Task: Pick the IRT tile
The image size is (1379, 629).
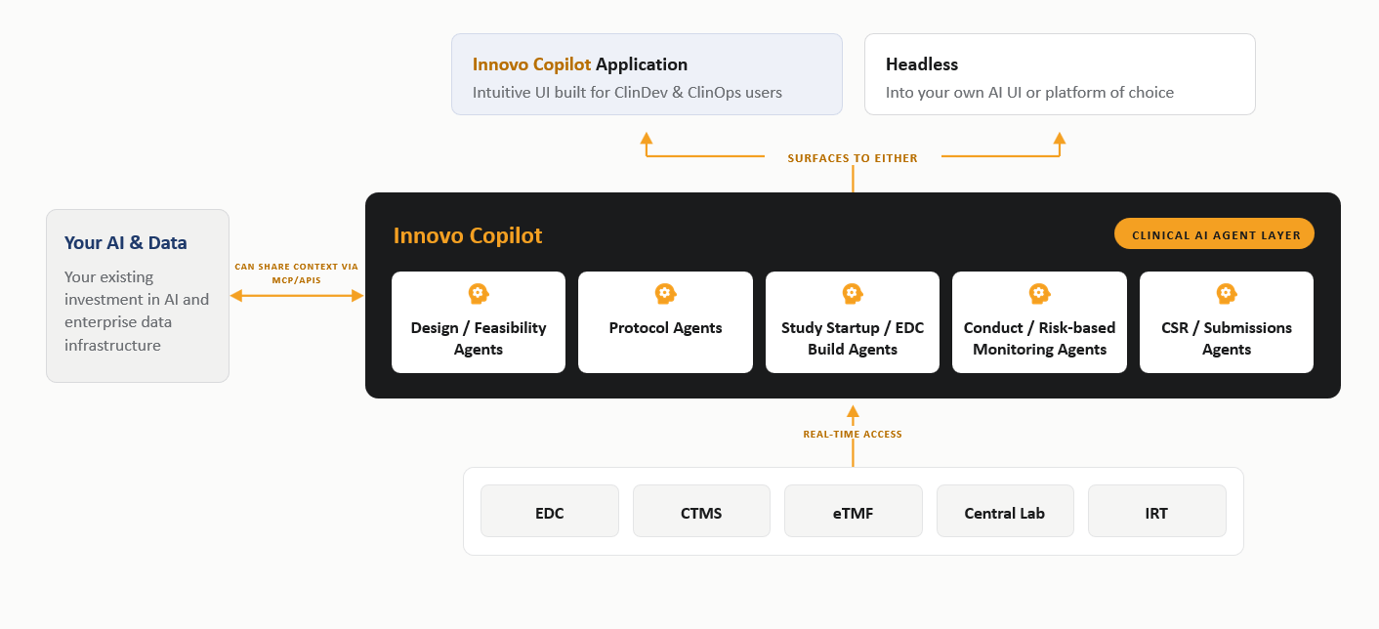Action: tap(1157, 511)
